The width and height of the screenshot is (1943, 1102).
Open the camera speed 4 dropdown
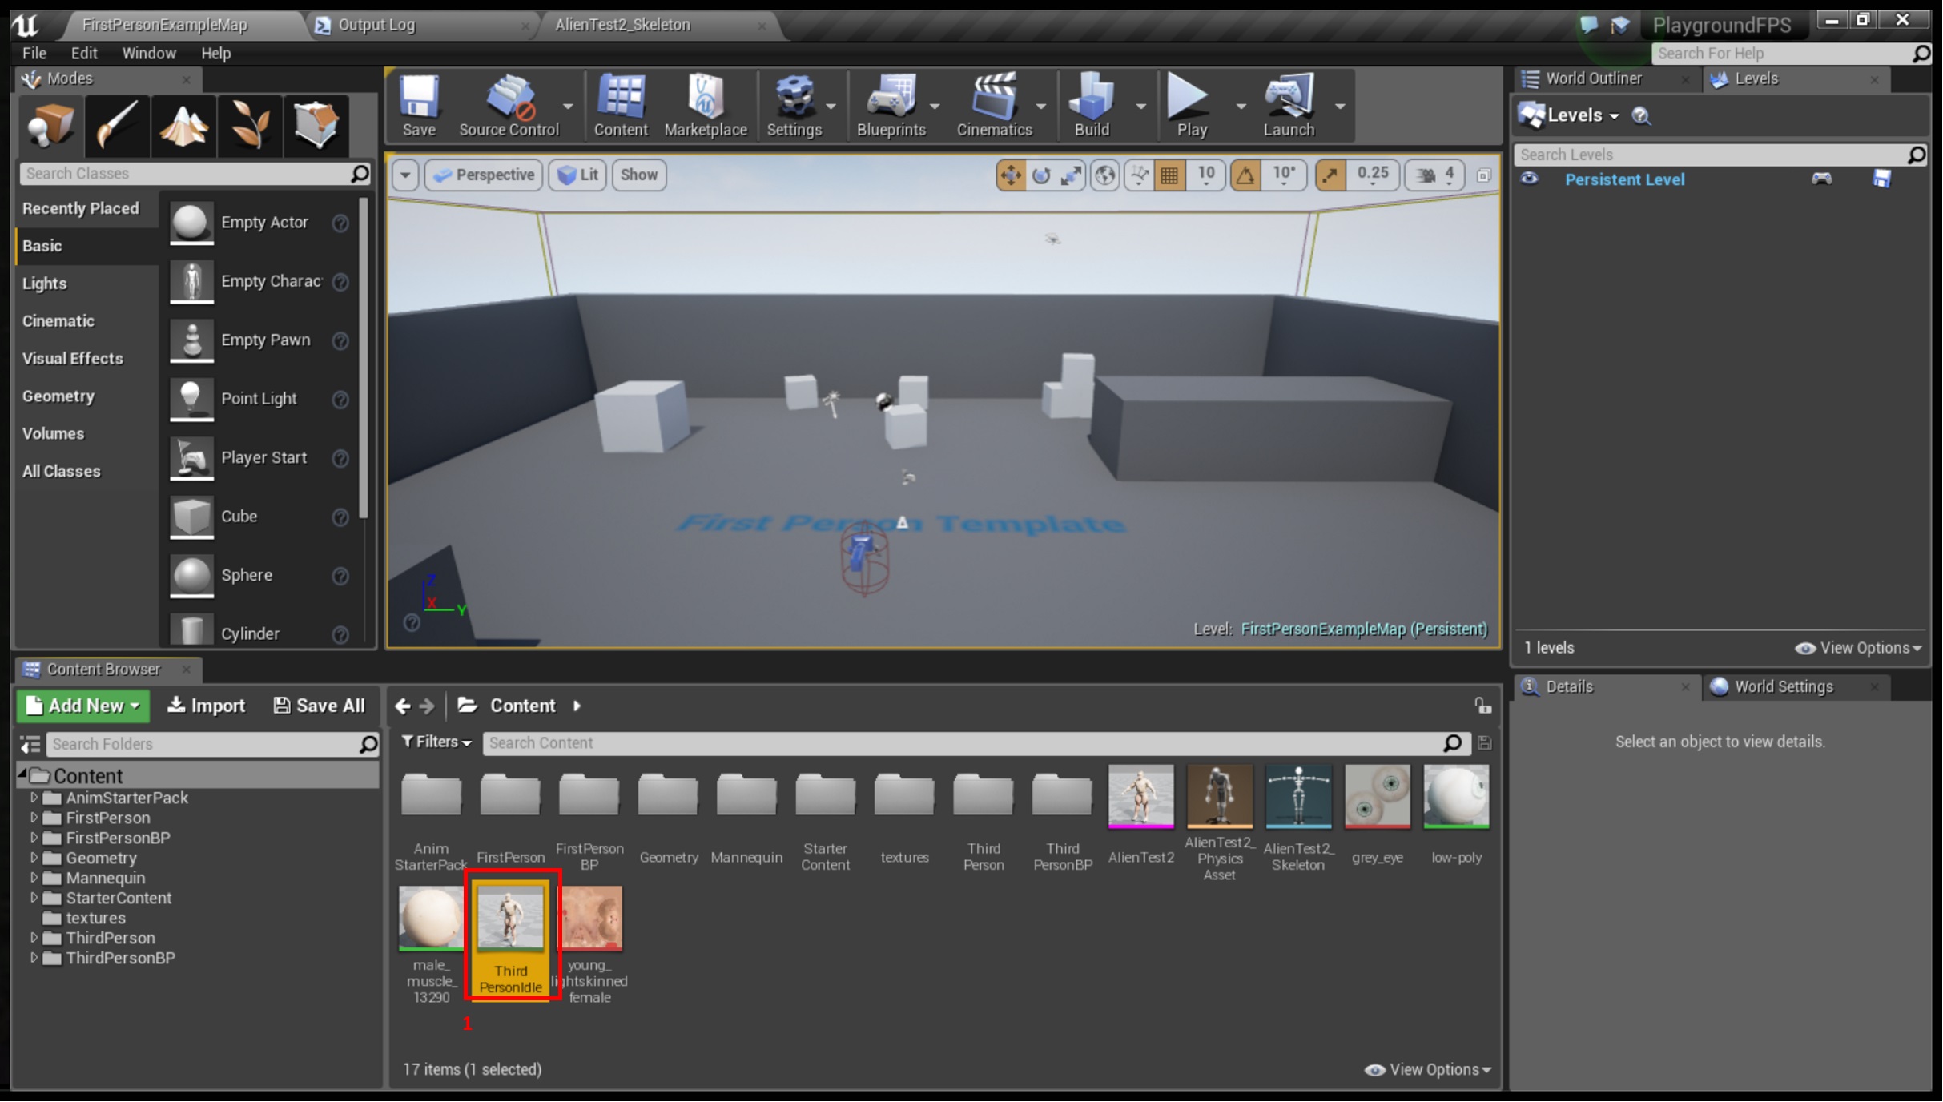(x=1436, y=175)
